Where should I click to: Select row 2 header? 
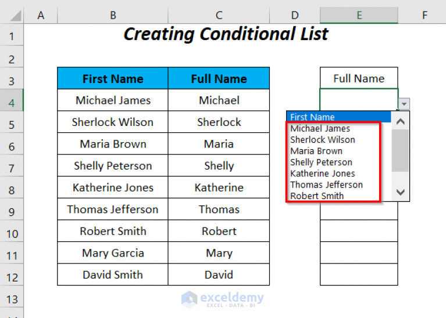pyautogui.click(x=12, y=56)
